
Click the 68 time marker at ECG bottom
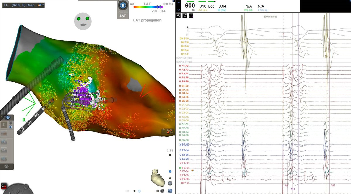pos(286,186)
